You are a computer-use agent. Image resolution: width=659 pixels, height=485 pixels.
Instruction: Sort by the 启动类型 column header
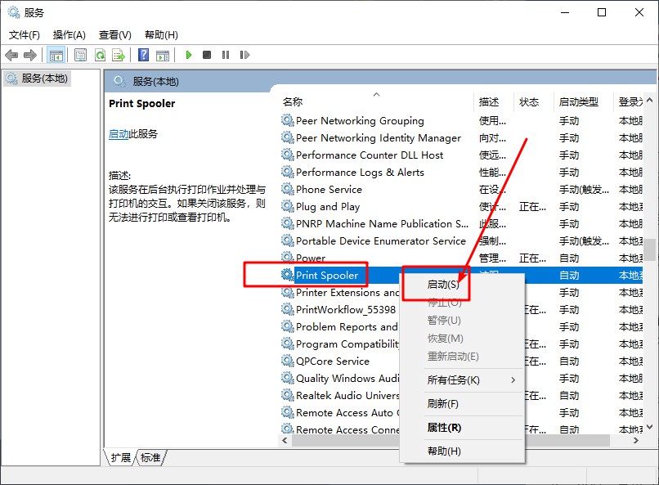coord(578,102)
